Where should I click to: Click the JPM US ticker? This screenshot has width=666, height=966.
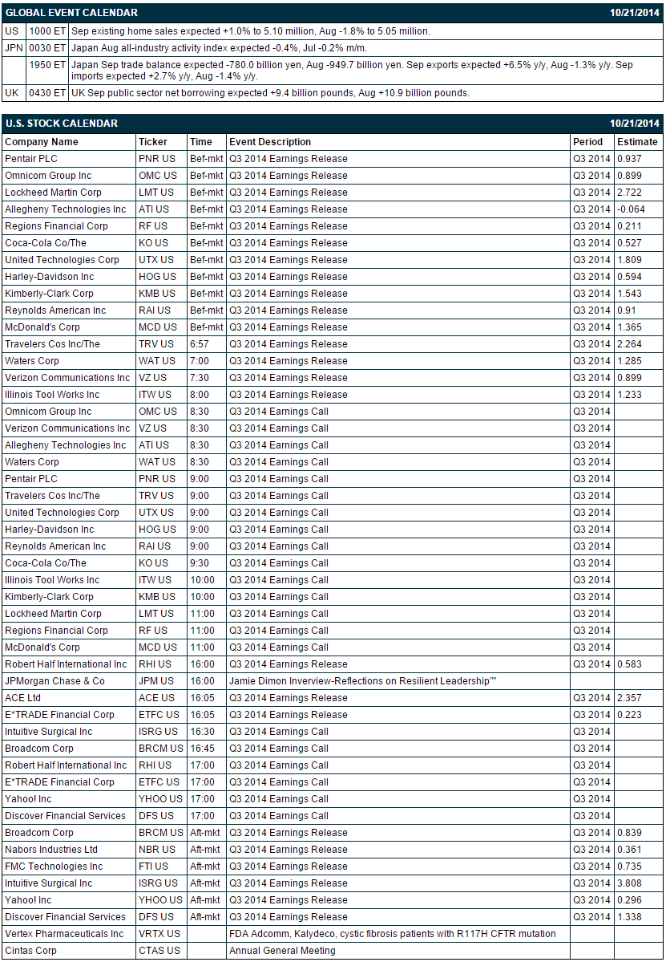[156, 681]
